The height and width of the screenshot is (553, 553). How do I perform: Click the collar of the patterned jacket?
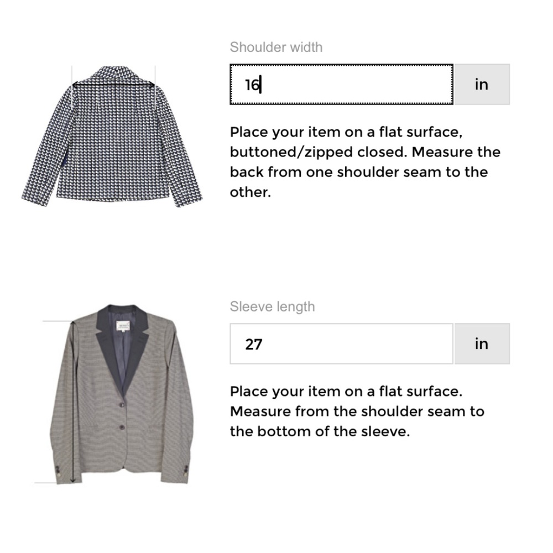pos(114,74)
